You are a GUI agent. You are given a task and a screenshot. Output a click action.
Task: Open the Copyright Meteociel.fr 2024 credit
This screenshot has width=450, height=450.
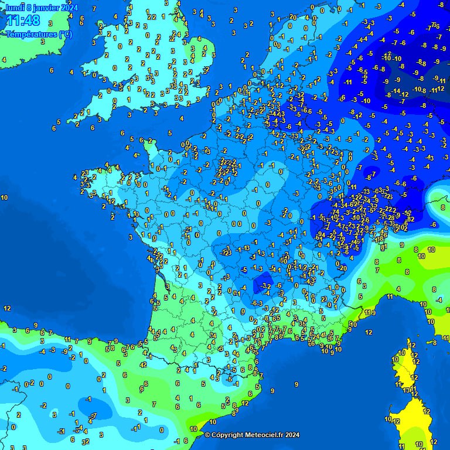pyautogui.click(x=252, y=435)
